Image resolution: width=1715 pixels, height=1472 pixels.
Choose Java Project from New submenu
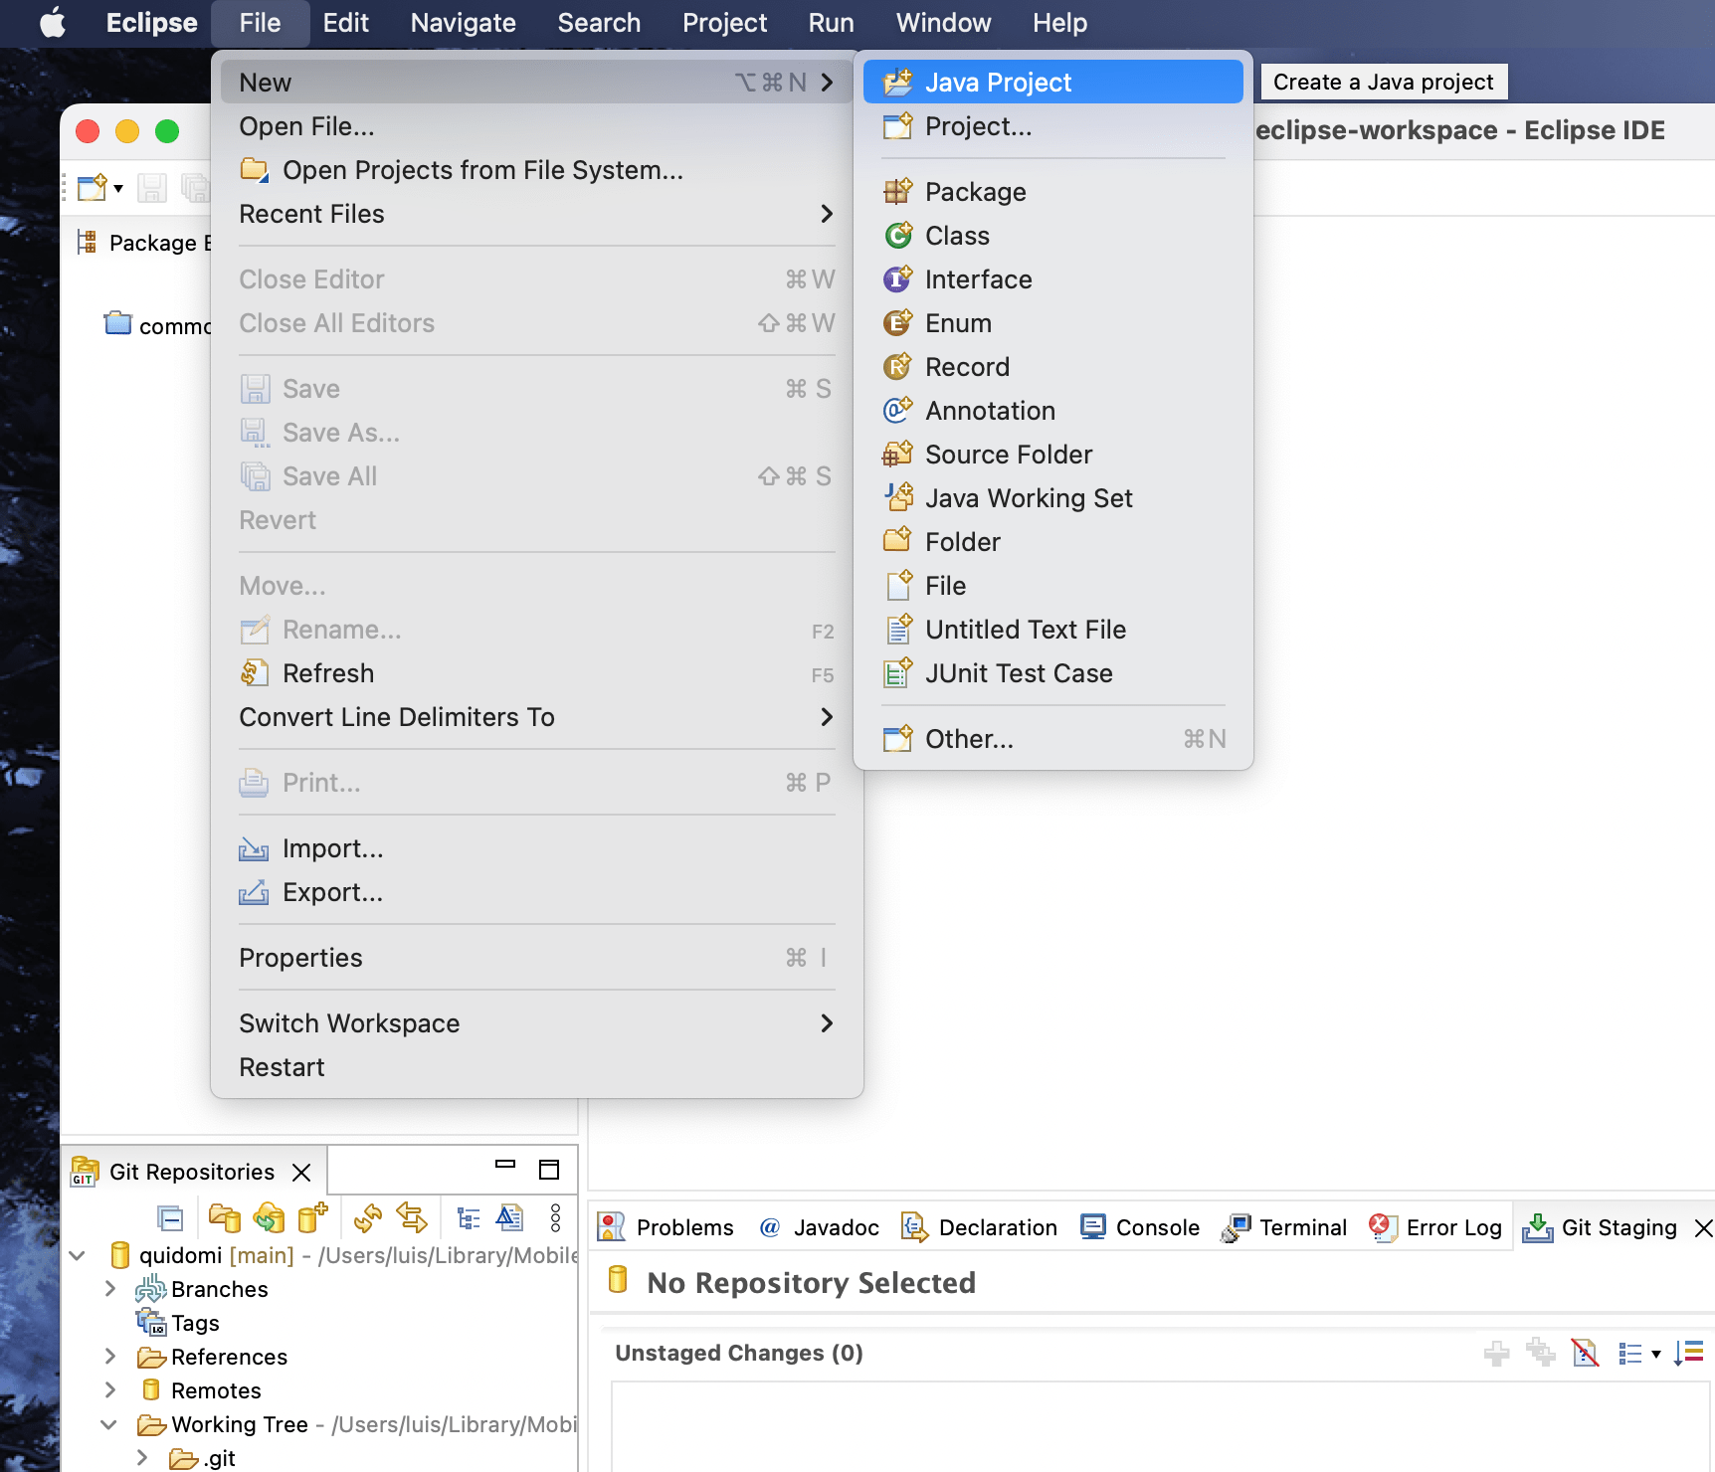tap(1052, 82)
